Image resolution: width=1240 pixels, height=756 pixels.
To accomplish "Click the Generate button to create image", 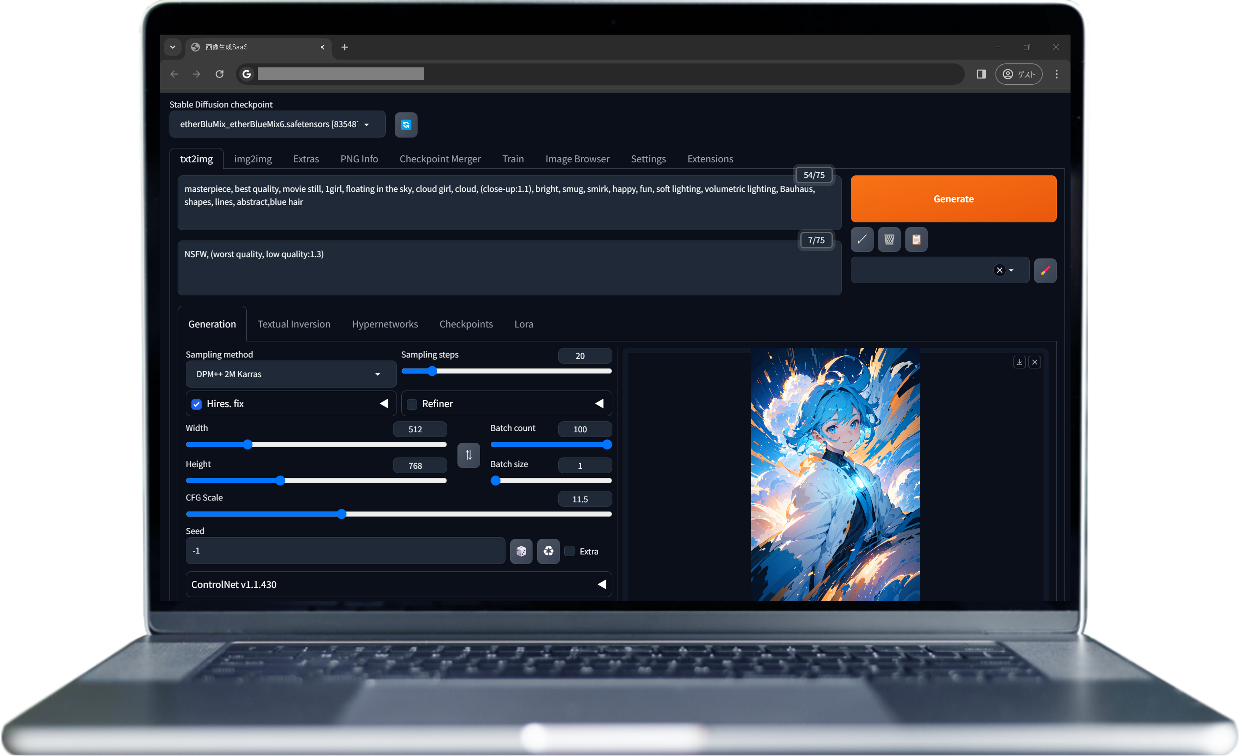I will pos(954,198).
